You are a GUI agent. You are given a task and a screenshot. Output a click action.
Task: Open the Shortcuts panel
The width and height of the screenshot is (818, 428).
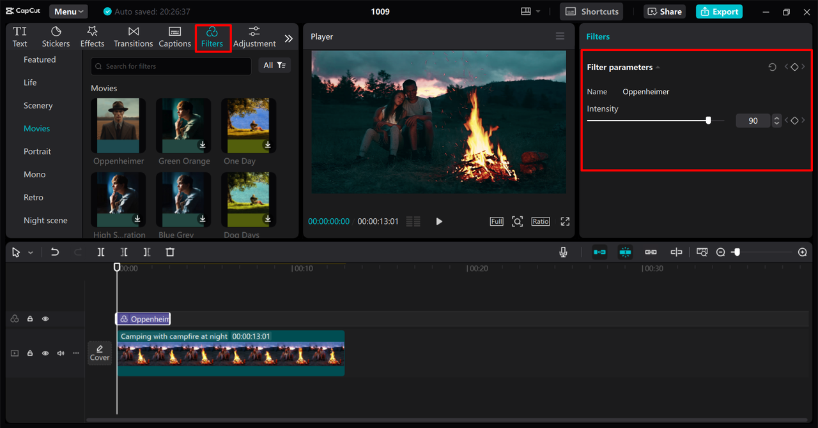[592, 11]
